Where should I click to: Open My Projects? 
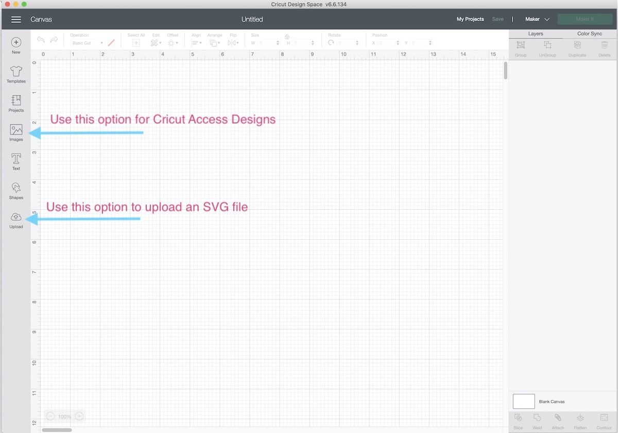click(x=470, y=19)
